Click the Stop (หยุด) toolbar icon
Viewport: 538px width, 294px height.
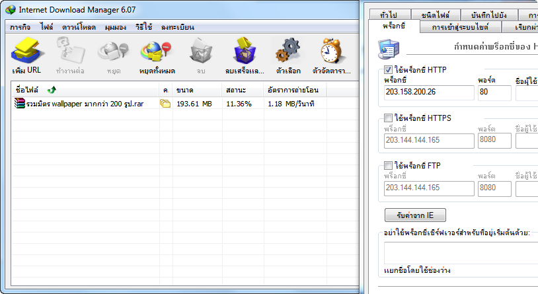pos(113,52)
